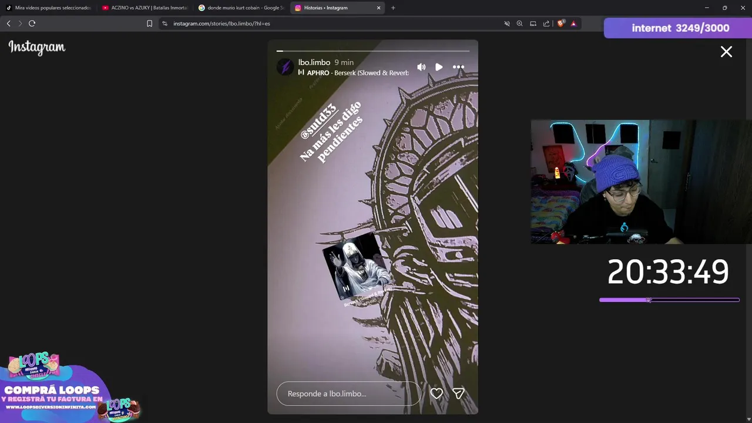Image resolution: width=752 pixels, height=423 pixels.
Task: Like the story with the heart icon
Action: 437,394
